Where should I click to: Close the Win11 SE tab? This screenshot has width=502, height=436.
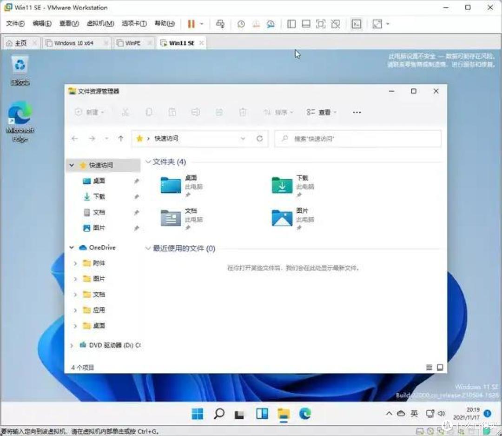tap(201, 43)
